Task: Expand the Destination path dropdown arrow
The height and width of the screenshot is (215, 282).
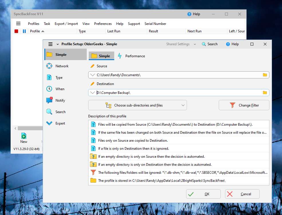Action: pos(92,92)
